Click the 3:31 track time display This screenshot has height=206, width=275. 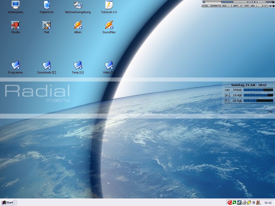264,6
